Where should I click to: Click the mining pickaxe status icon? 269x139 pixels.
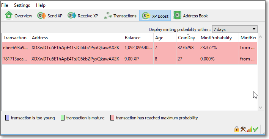[243, 129]
